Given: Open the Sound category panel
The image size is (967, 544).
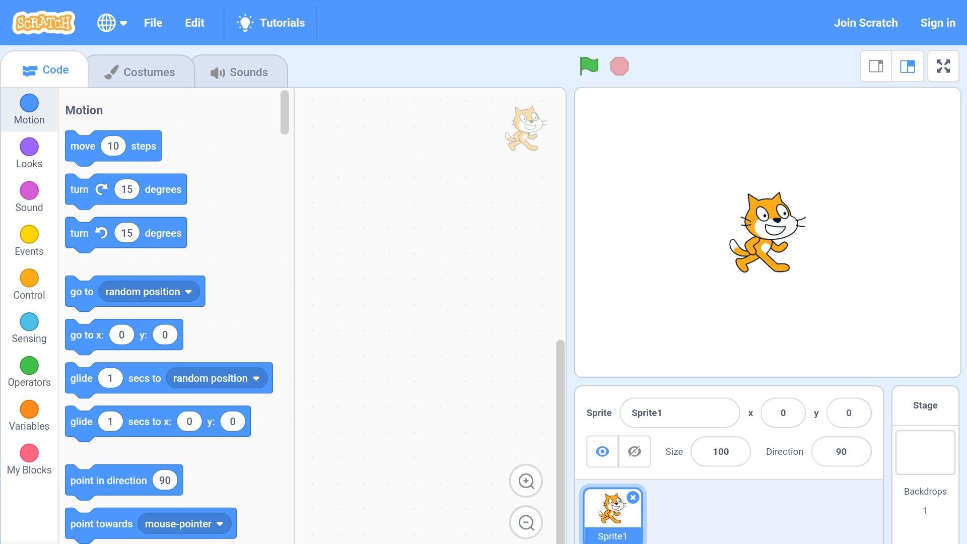Looking at the screenshot, I should pos(29,196).
